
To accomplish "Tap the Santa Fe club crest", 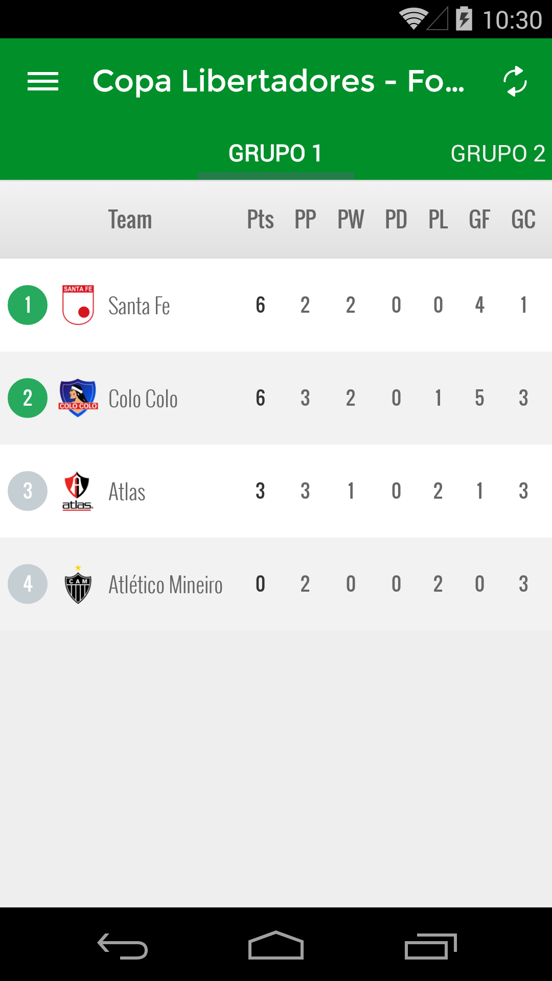I will pyautogui.click(x=78, y=305).
